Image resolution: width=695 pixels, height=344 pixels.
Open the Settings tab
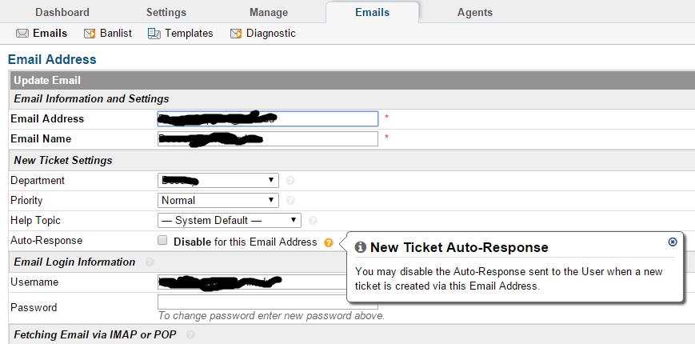(x=166, y=13)
